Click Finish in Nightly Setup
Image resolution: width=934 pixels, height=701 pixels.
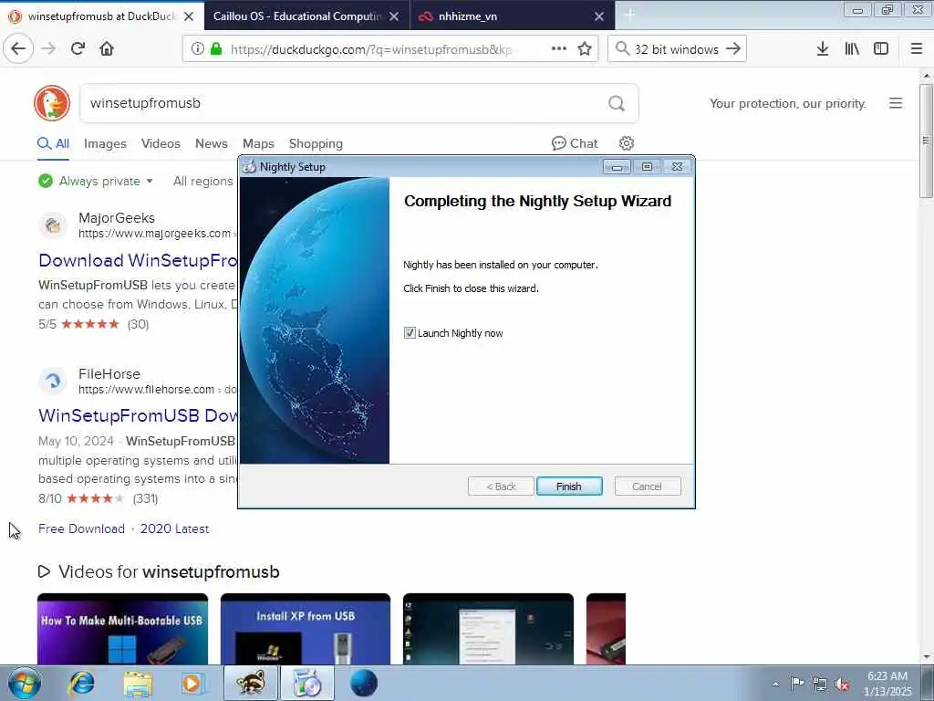[569, 487]
